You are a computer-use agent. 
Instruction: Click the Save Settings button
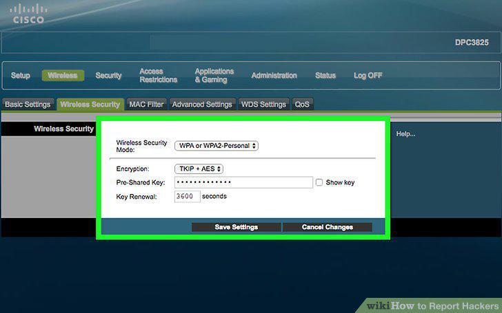pyautogui.click(x=237, y=227)
